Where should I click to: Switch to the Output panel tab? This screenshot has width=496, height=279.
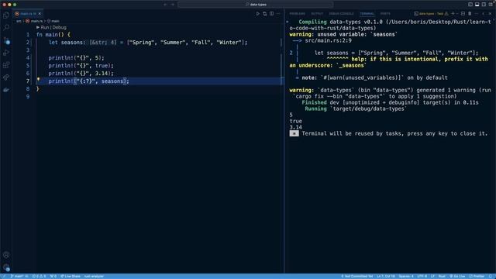[317, 14]
